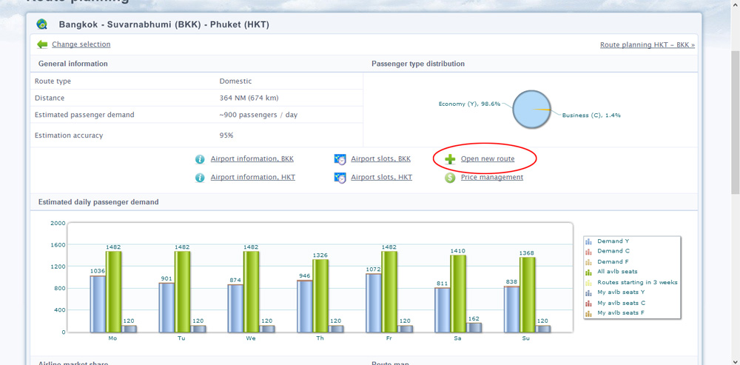This screenshot has width=740, height=365.
Task: Click the green back arrow icon
Action: point(42,44)
